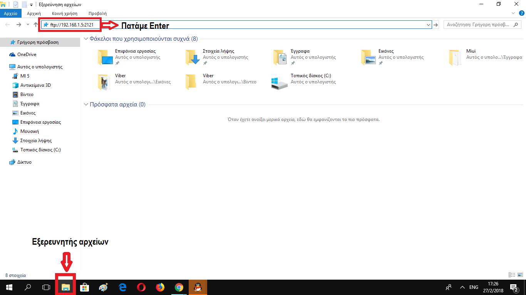The image size is (526, 295).
Task: Open recent locations dropdown arrow
Action: 28,25
